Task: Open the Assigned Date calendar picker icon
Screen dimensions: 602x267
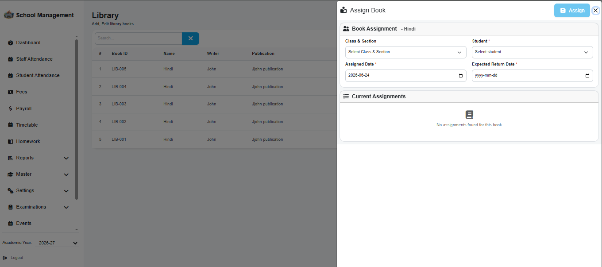Action: [461, 76]
